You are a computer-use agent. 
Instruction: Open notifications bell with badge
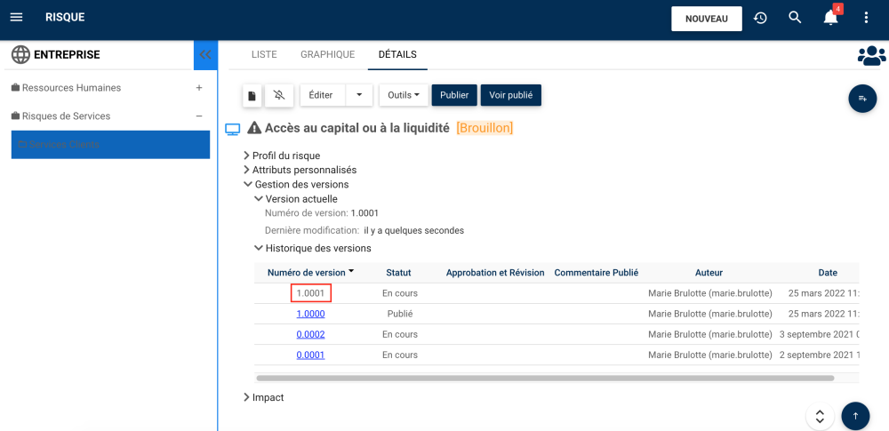pyautogui.click(x=830, y=18)
